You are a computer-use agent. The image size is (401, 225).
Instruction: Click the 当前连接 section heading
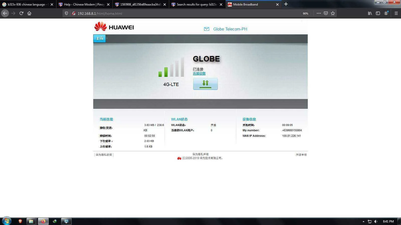[x=106, y=119]
